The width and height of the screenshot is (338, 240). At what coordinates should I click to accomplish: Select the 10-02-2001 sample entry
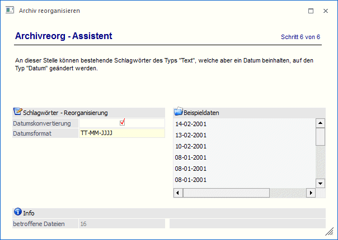[191, 146]
